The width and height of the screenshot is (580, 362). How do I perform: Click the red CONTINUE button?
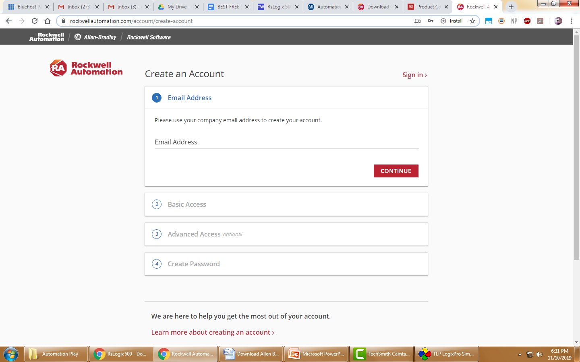coord(396,171)
